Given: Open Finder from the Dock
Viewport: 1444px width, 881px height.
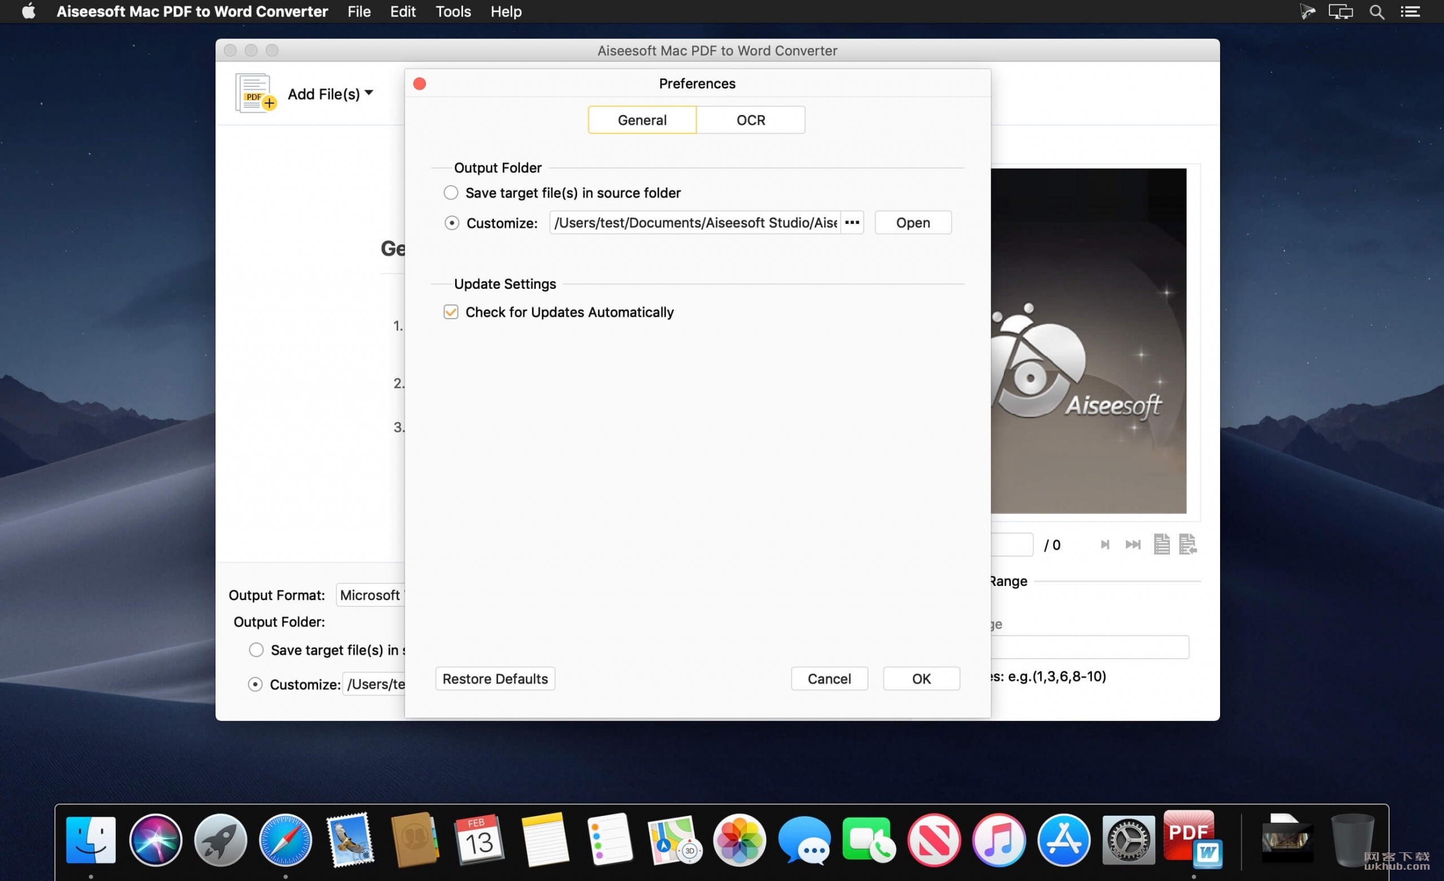Looking at the screenshot, I should tap(91, 840).
